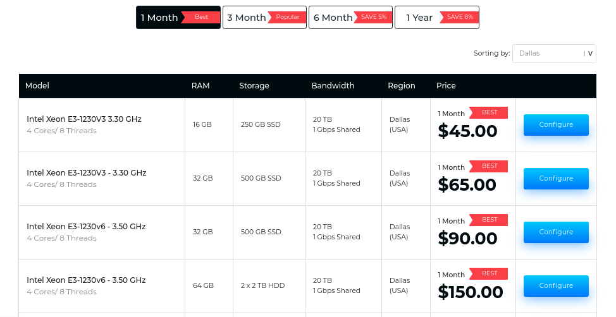
Task: Click Intel Xeon E3-1230V3 - 3.30 GHz model name
Action: coord(87,173)
